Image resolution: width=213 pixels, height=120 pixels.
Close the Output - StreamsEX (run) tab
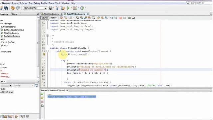(67, 90)
